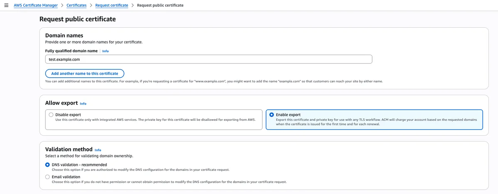Click breadcrumb chevron after Request certificate
Screen dimensions: 498x194
[x=132, y=5]
